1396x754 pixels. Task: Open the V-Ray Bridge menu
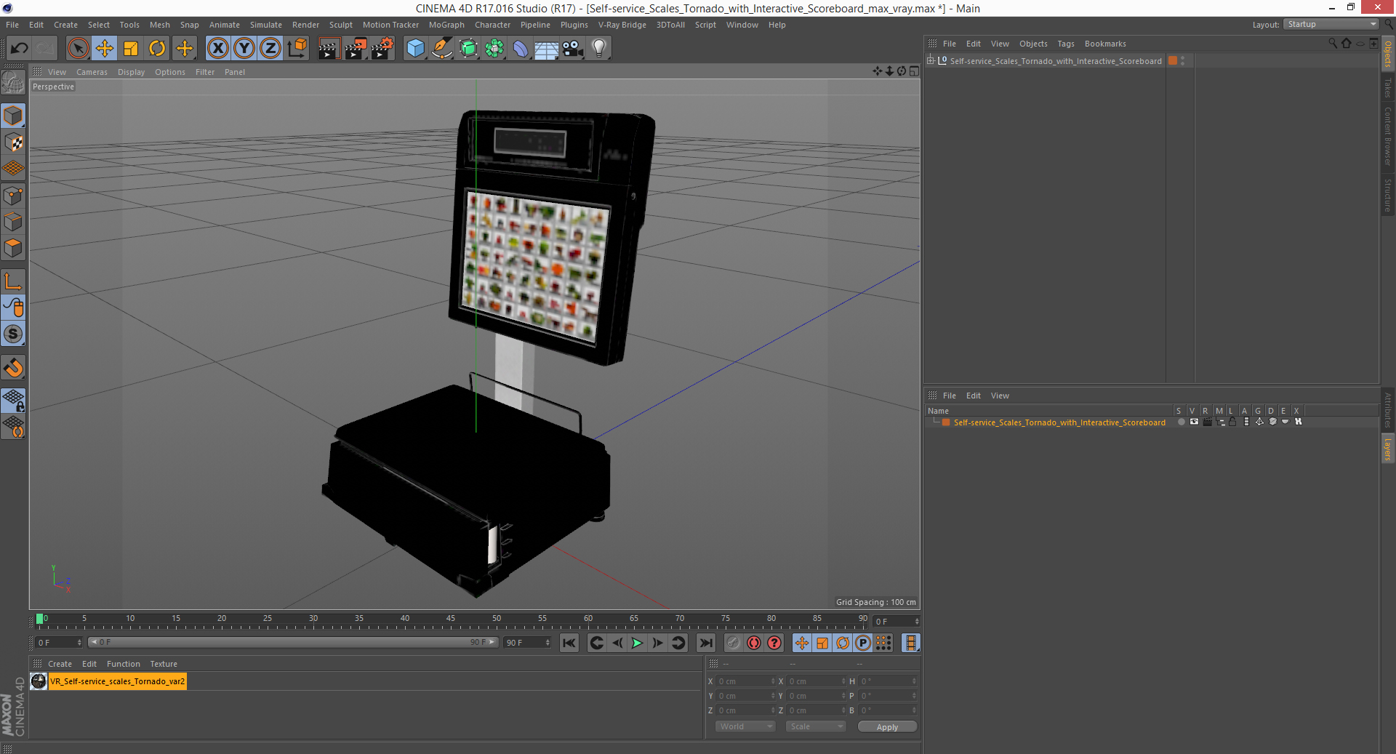[x=622, y=25]
